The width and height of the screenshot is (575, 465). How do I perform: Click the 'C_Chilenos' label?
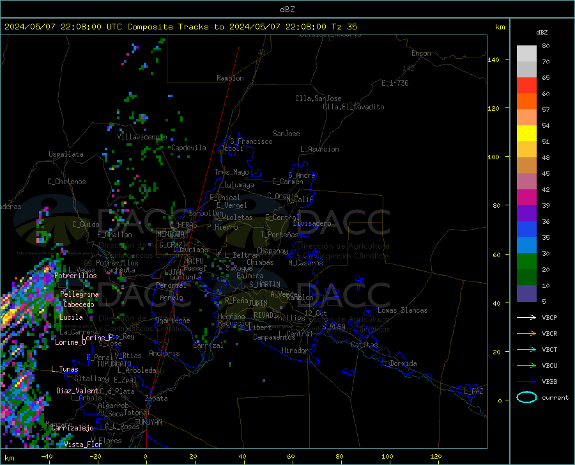click(x=66, y=182)
